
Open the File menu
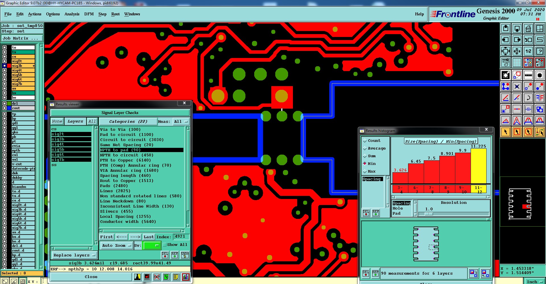[x=8, y=14]
